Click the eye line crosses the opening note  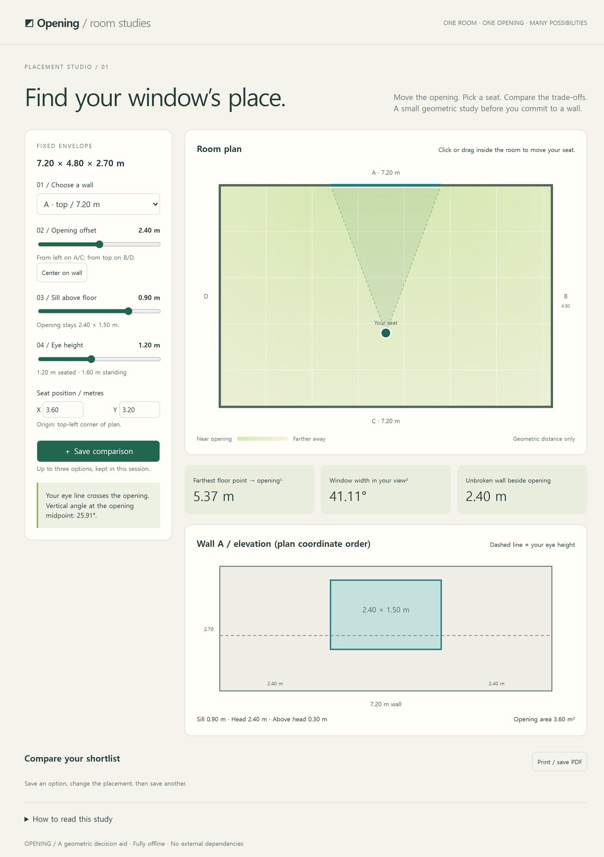[x=98, y=505]
